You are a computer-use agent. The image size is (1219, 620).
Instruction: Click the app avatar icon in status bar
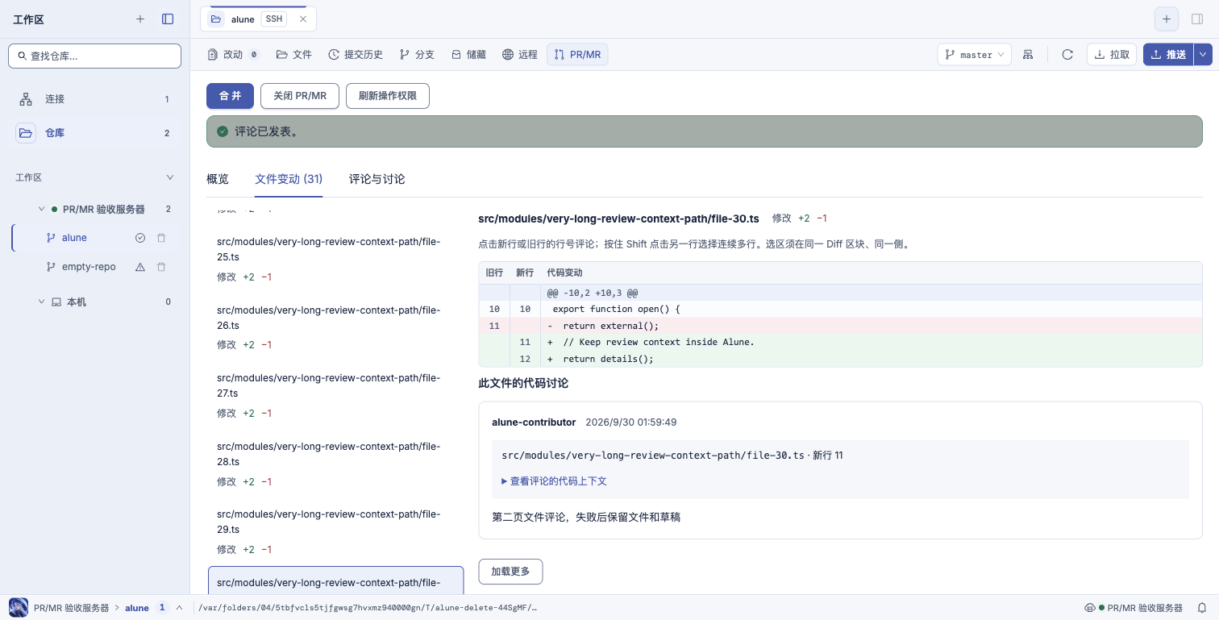pyautogui.click(x=18, y=607)
